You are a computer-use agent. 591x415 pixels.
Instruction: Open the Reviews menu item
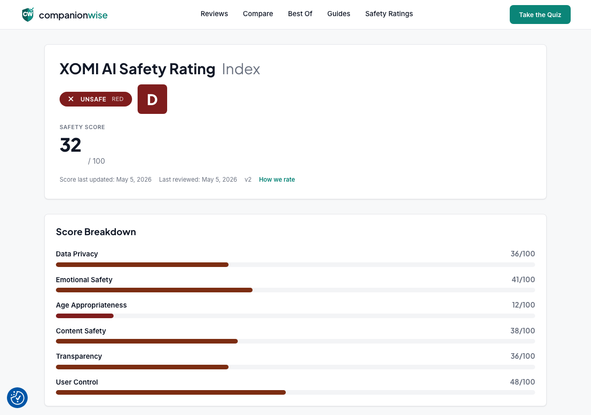[214, 14]
